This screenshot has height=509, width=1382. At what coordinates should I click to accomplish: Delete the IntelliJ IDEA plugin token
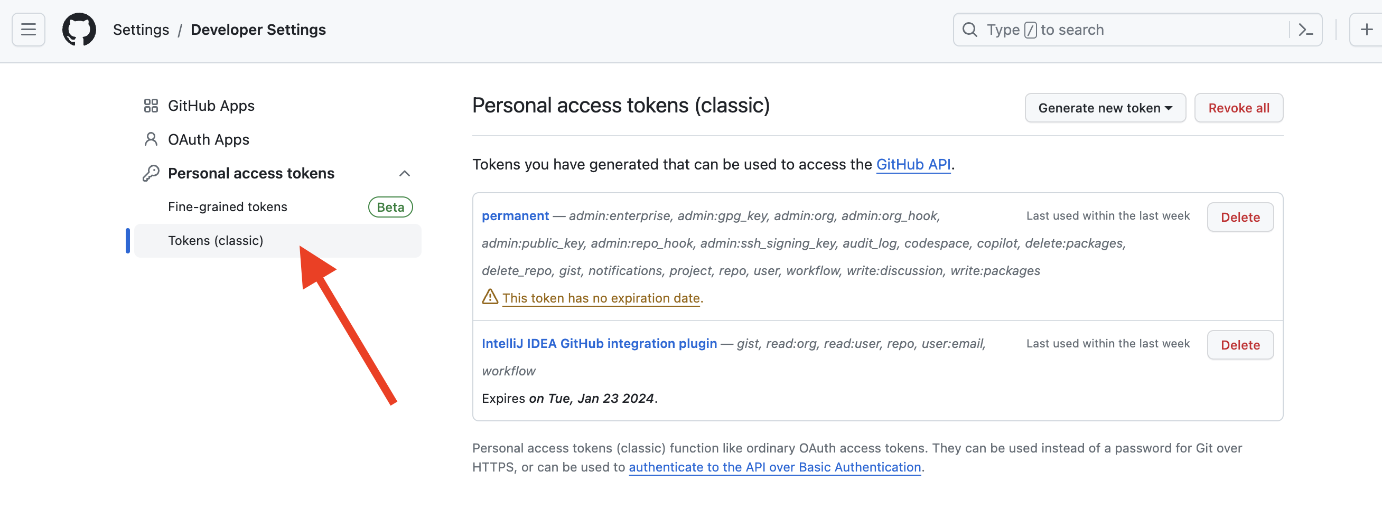(x=1240, y=345)
